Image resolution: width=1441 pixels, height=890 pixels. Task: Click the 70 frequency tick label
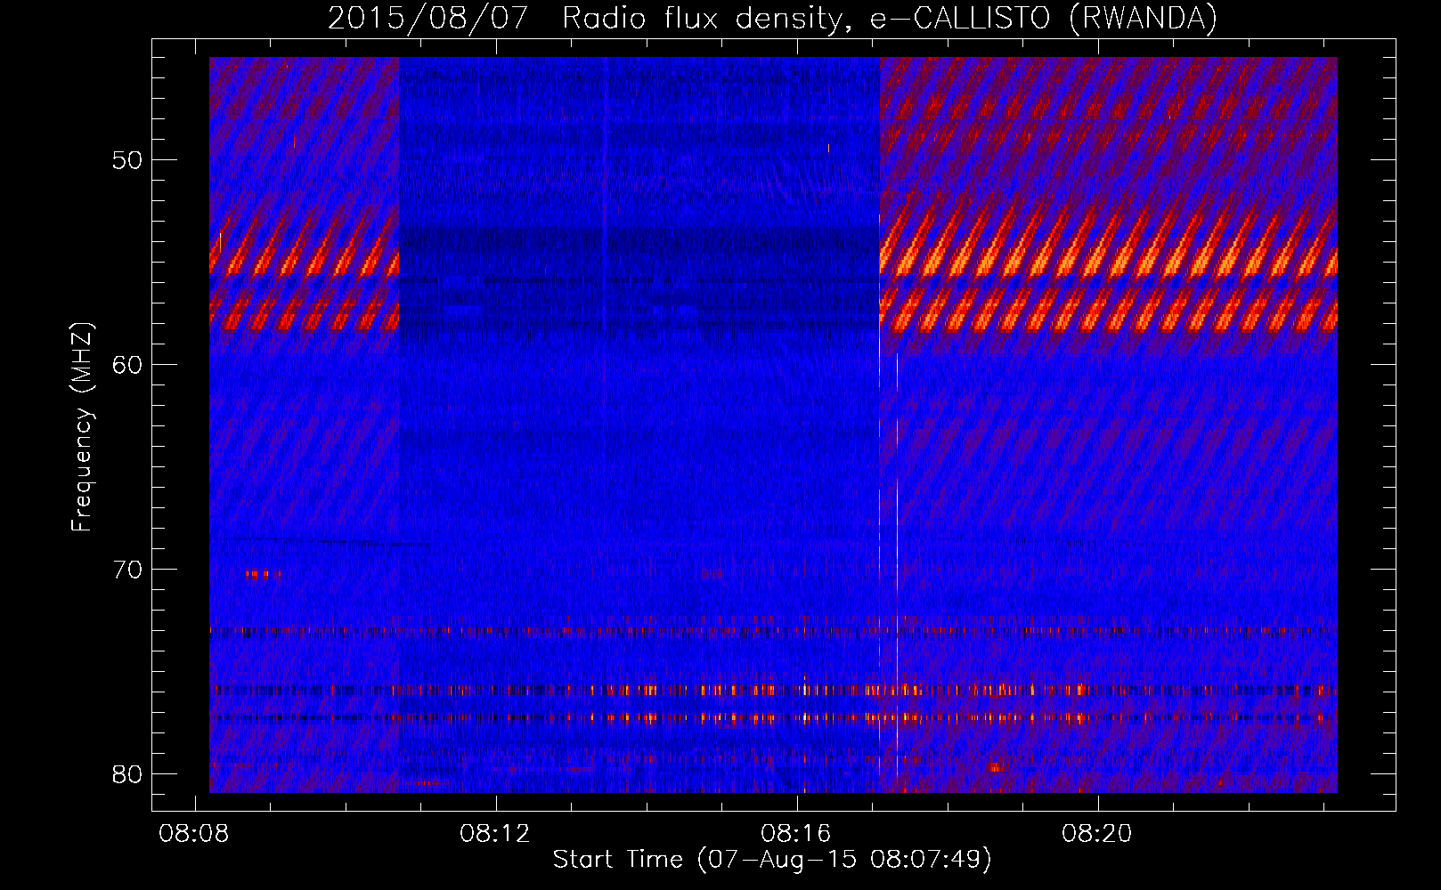coord(127,570)
